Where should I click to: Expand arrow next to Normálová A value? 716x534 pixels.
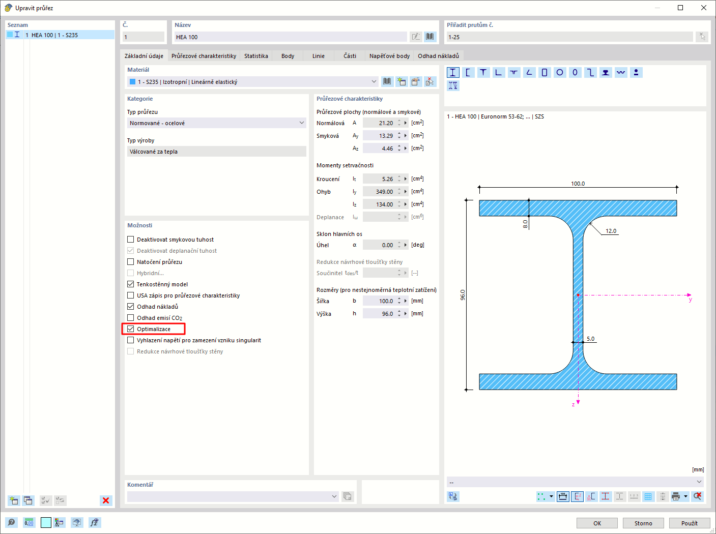(406, 123)
